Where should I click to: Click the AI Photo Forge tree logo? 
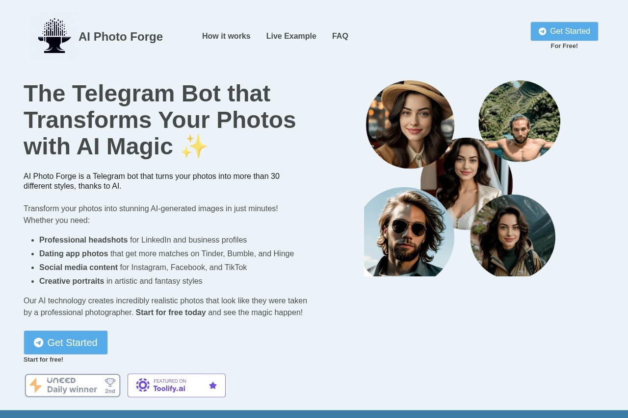click(53, 36)
